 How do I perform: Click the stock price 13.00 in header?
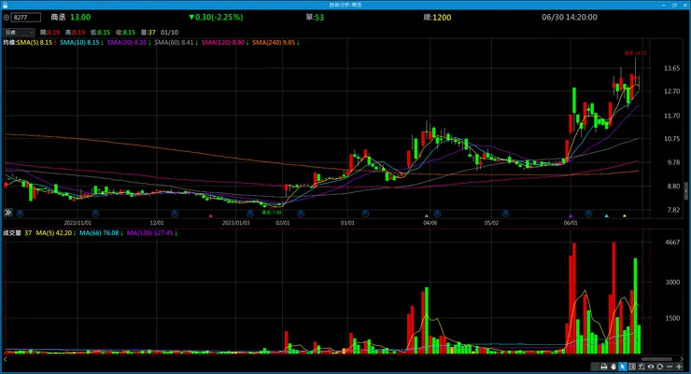80,17
